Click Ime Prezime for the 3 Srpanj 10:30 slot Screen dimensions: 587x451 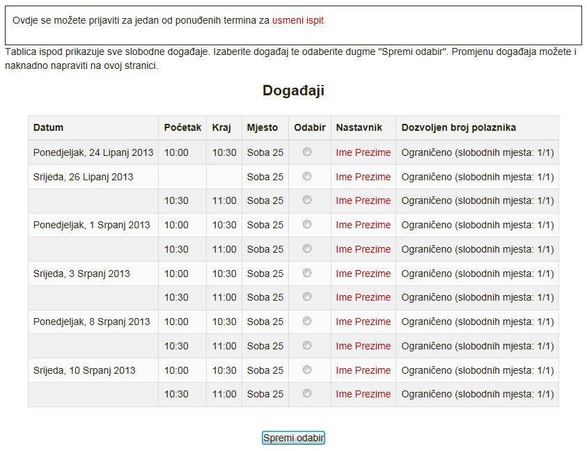pos(363,297)
